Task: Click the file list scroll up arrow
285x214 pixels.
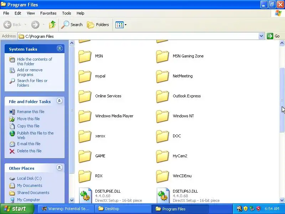Action: coord(282,43)
